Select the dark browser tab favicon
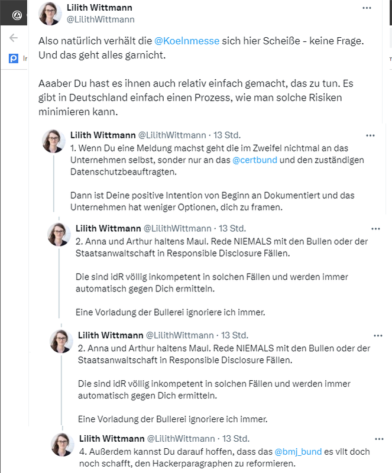The height and width of the screenshot is (473, 392). coord(13,11)
